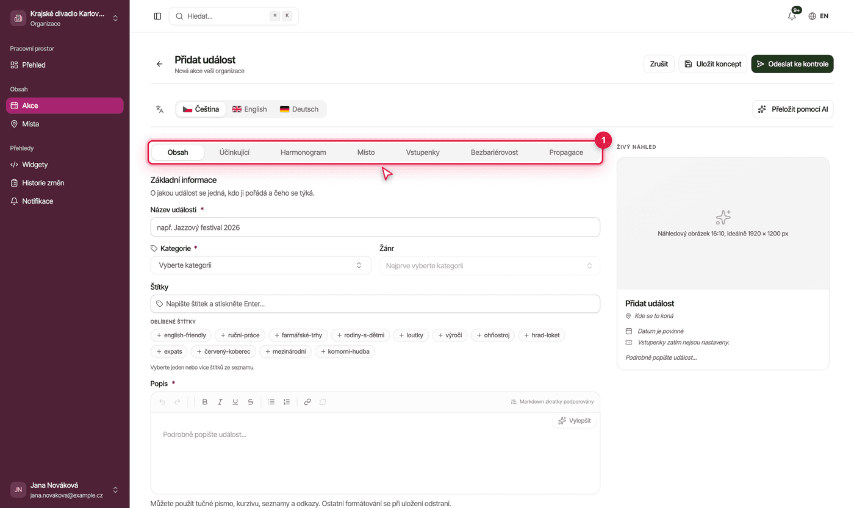Toggle the sidebar panel icon
Viewport: 854px width, 508px height.
[x=157, y=16]
